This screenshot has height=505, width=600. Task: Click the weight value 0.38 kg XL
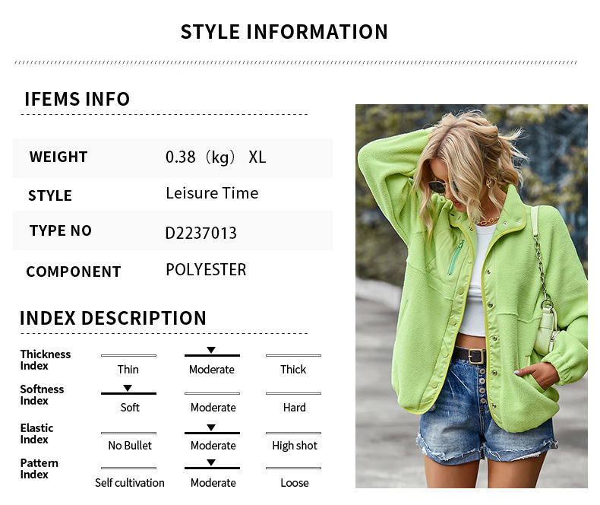coord(216,157)
